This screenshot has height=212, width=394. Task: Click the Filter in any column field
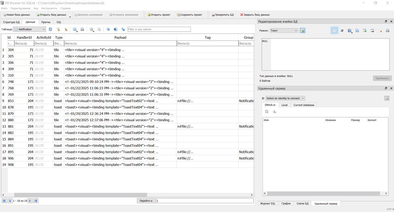159,30
